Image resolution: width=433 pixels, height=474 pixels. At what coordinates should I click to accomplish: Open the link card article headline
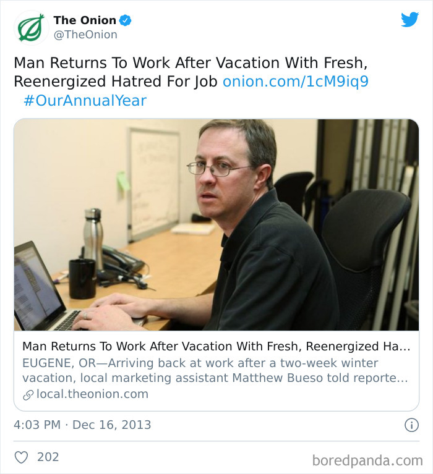216,347
